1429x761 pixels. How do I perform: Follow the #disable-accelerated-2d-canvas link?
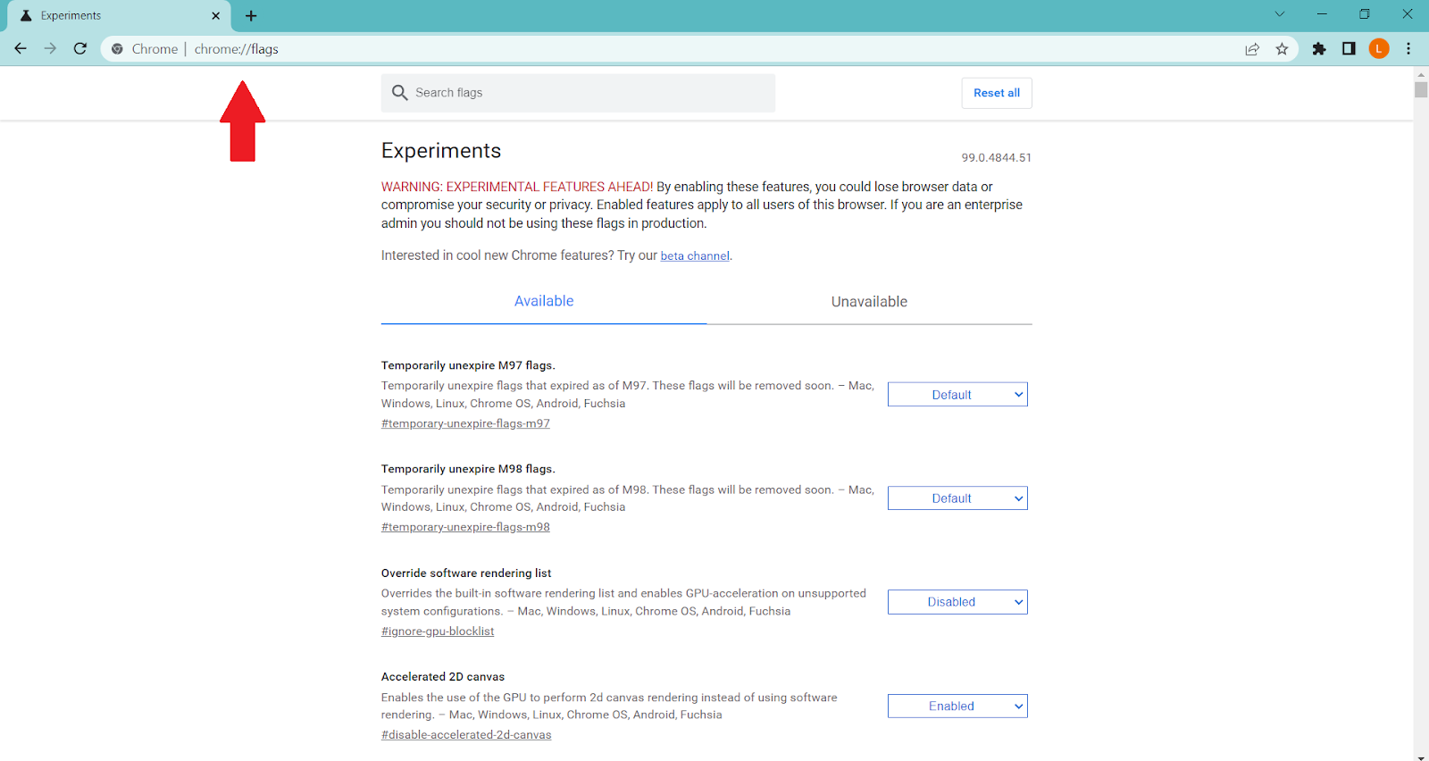(466, 735)
